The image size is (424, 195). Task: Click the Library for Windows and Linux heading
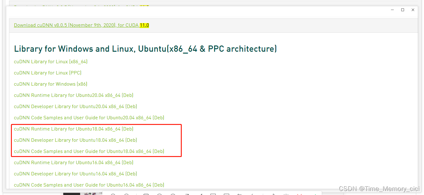[145, 49]
